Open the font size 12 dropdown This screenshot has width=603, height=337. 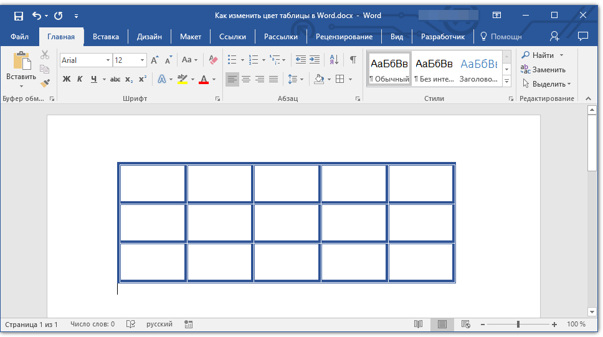pyautogui.click(x=143, y=60)
